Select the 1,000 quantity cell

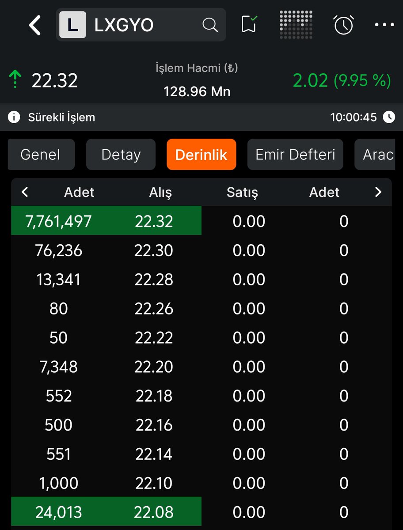click(x=58, y=484)
